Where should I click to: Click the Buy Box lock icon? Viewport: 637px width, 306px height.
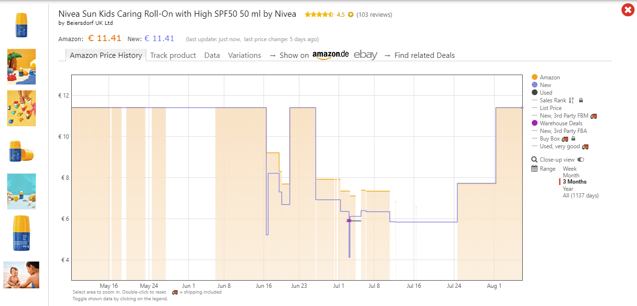tap(573, 139)
